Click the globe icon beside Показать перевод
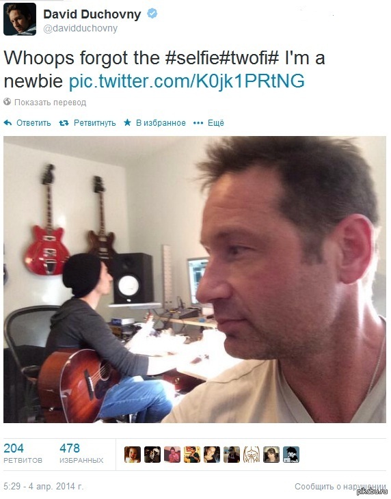Viewport: 391px width, 499px height. [x=8, y=102]
